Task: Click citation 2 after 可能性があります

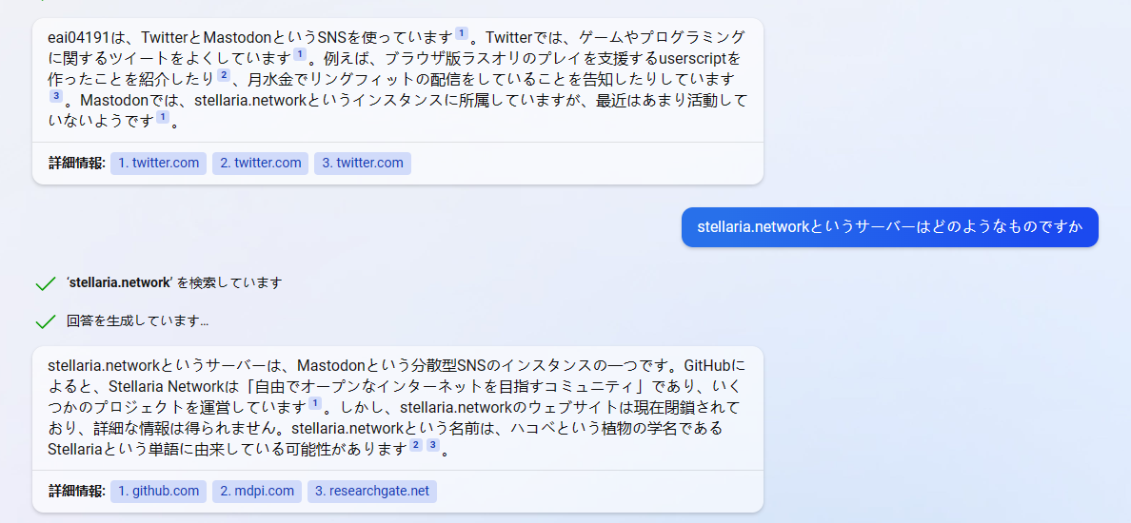Action: pos(416,445)
